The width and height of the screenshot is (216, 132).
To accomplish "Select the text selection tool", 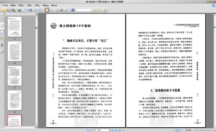I will click(57, 10).
